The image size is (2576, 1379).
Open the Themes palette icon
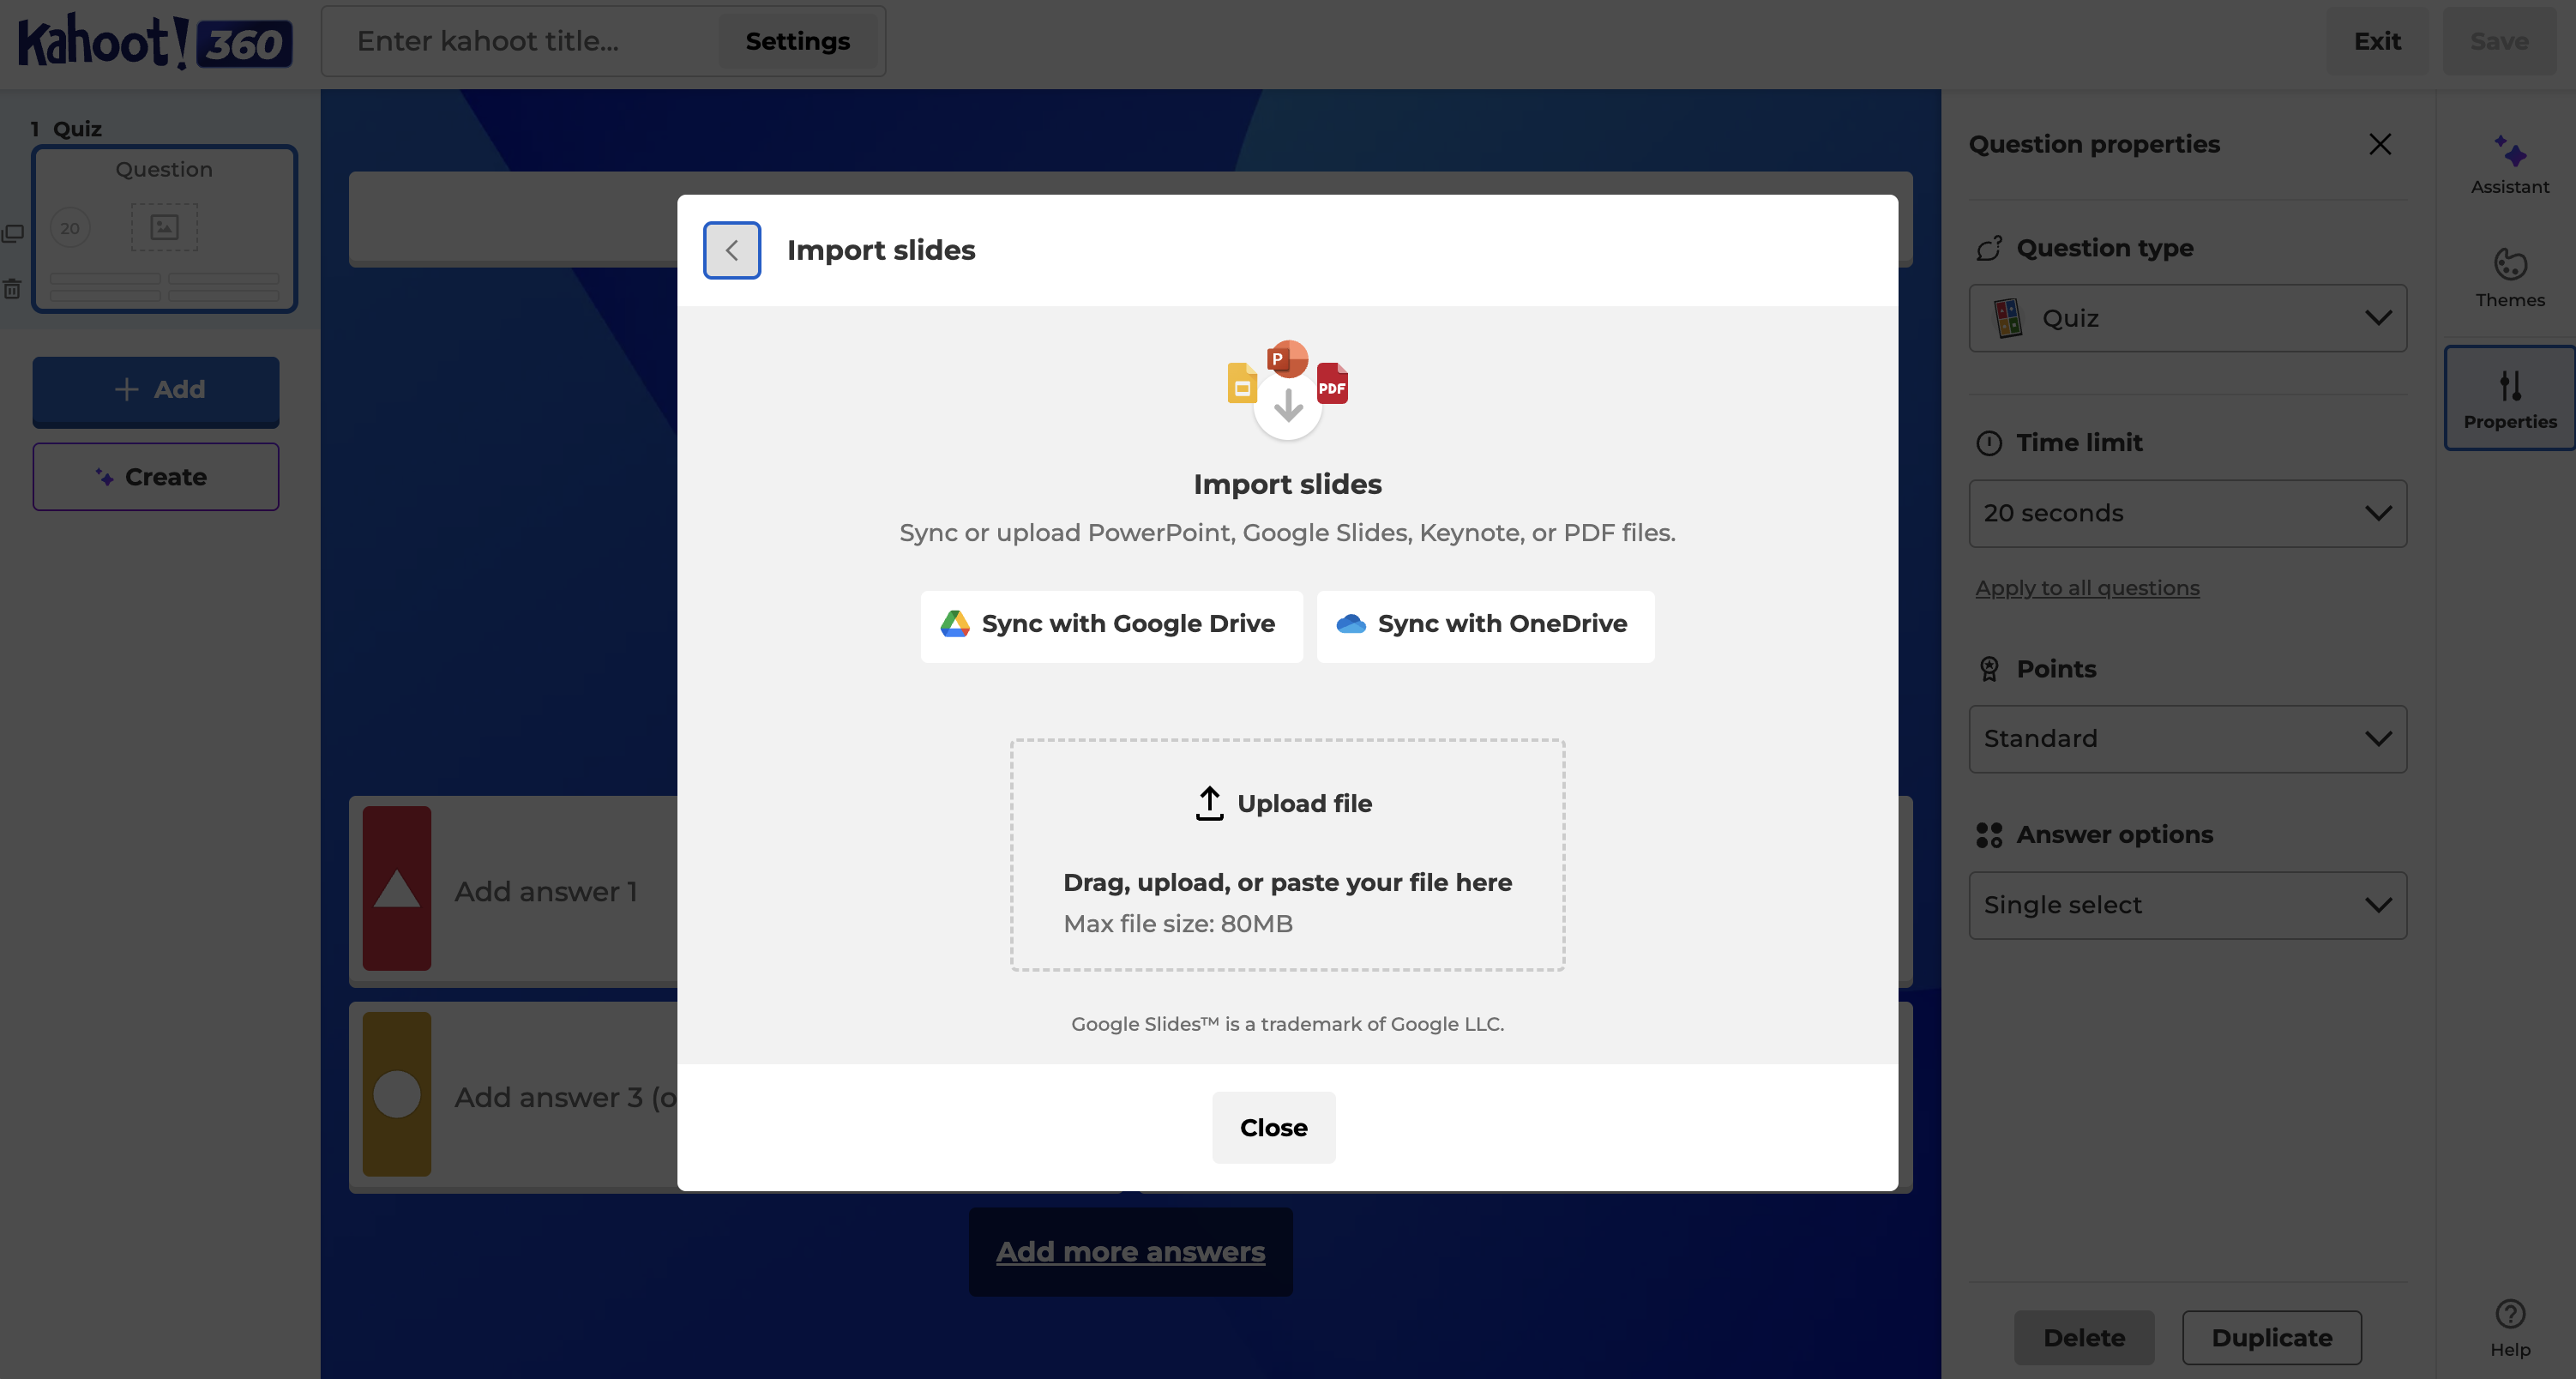click(x=2510, y=265)
